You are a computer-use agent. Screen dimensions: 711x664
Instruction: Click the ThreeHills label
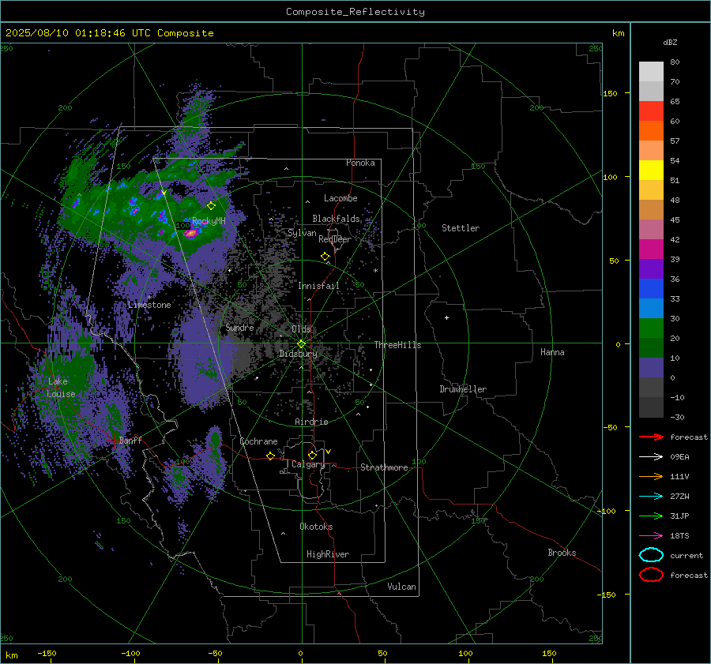point(397,345)
